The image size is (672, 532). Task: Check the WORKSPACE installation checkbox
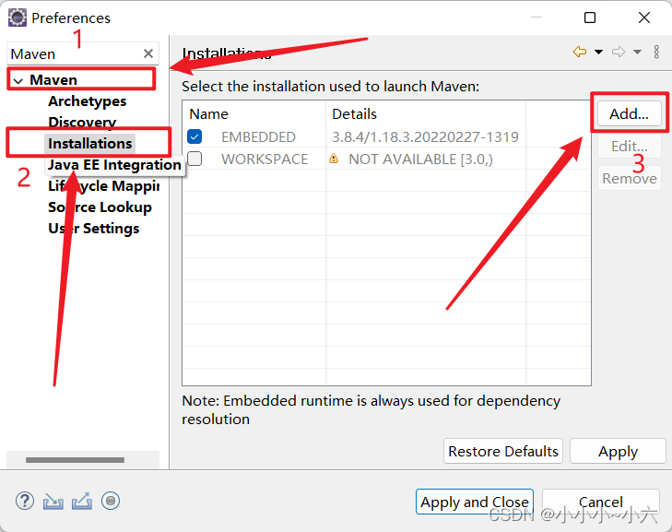pos(195,159)
